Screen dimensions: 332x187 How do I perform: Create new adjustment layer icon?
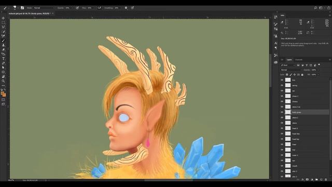point(312,180)
